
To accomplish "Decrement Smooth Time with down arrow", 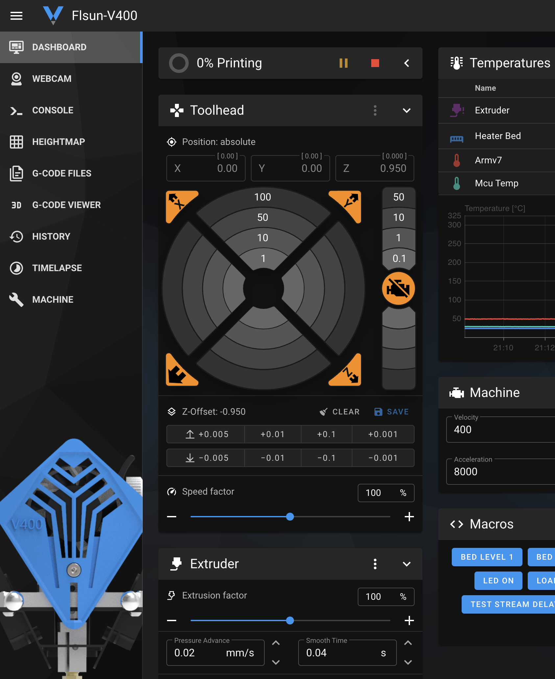I will [408, 662].
